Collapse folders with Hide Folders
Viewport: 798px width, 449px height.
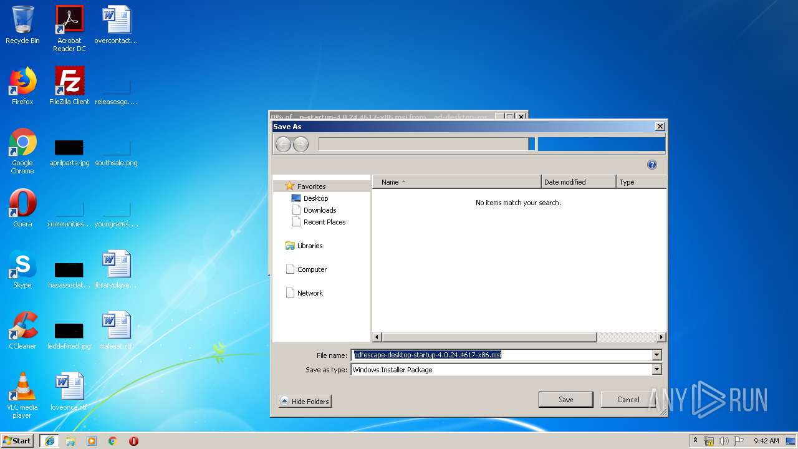tap(305, 402)
